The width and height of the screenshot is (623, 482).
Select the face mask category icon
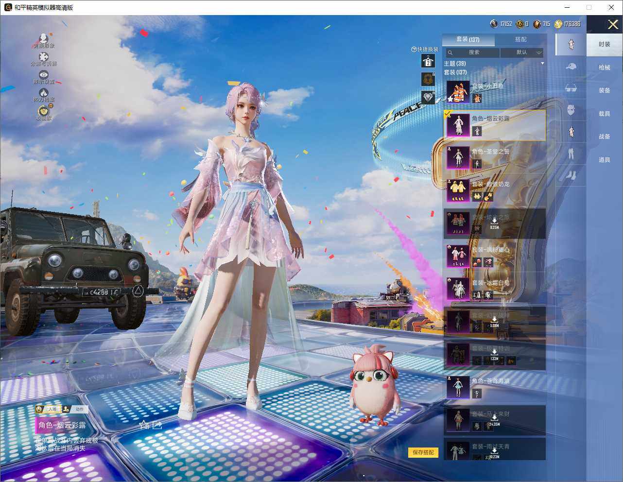[571, 110]
